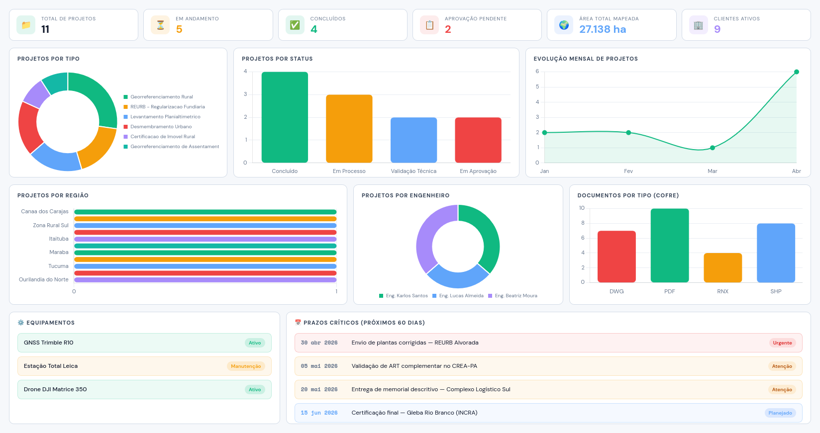Screen dimensions: 820x433
Task: Click the globe icon in Área Total Mapeada
Action: (564, 25)
